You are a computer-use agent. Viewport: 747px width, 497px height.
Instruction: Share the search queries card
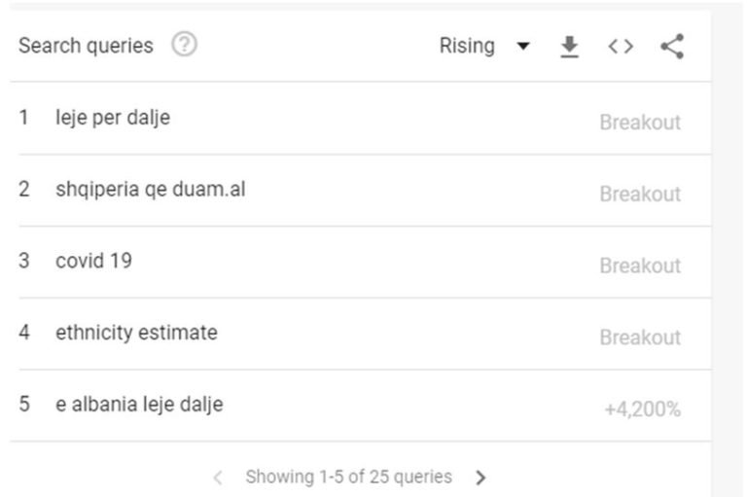point(671,46)
